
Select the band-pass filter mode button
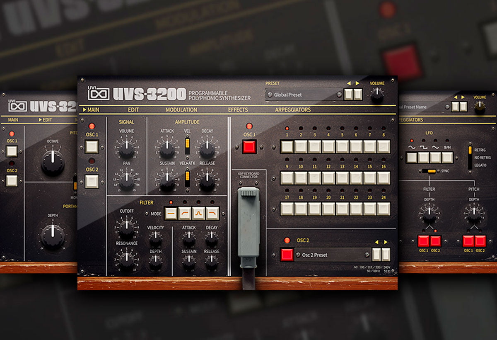point(198,213)
